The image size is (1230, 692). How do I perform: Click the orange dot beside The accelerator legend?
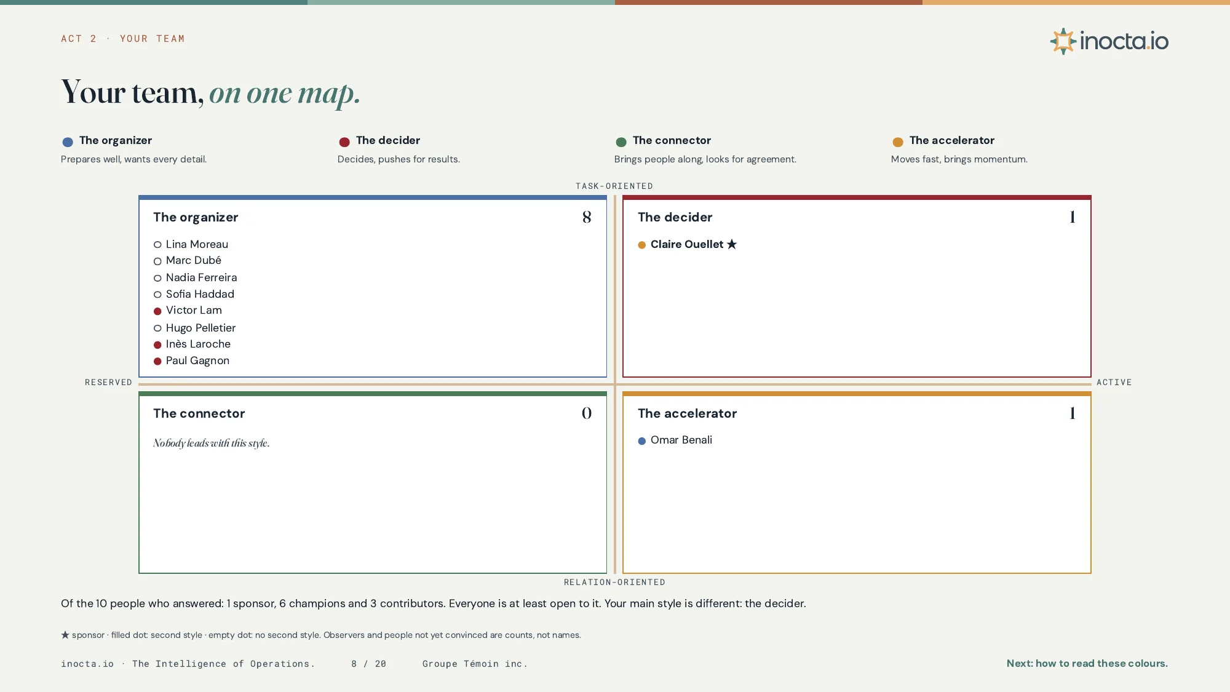(898, 142)
